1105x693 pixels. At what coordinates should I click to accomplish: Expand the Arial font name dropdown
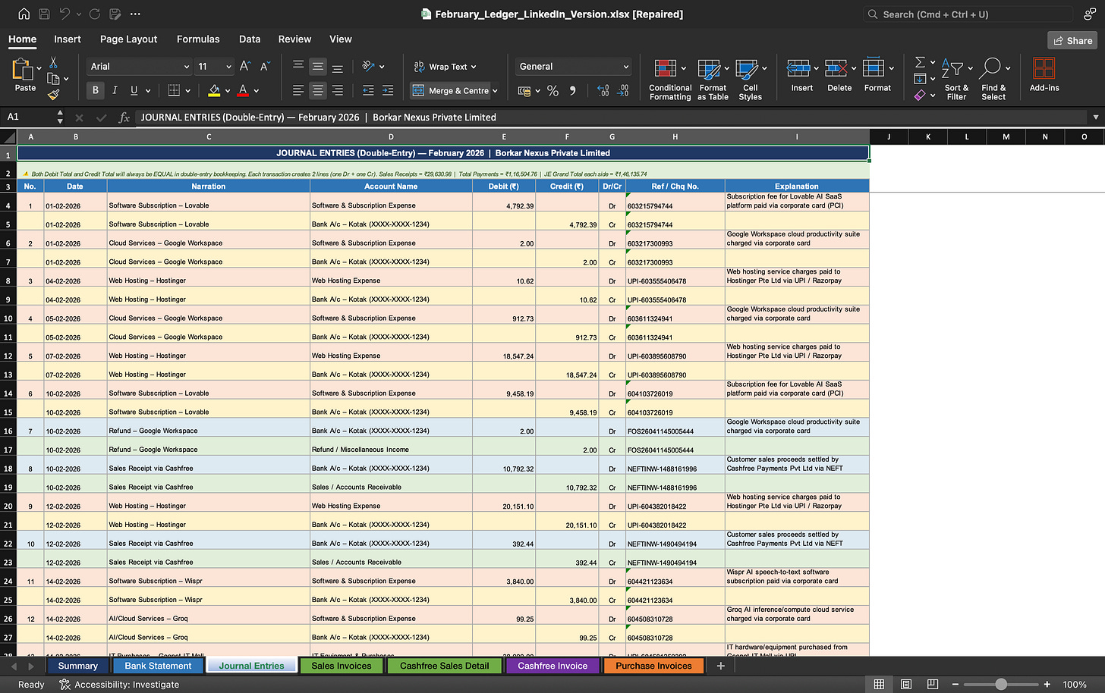[187, 67]
